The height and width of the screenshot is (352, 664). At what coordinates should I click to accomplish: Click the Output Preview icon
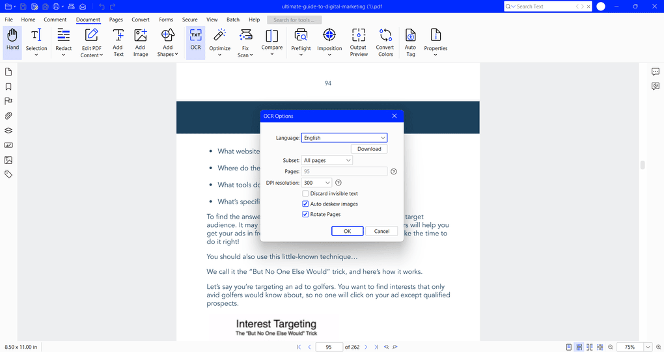tap(358, 42)
